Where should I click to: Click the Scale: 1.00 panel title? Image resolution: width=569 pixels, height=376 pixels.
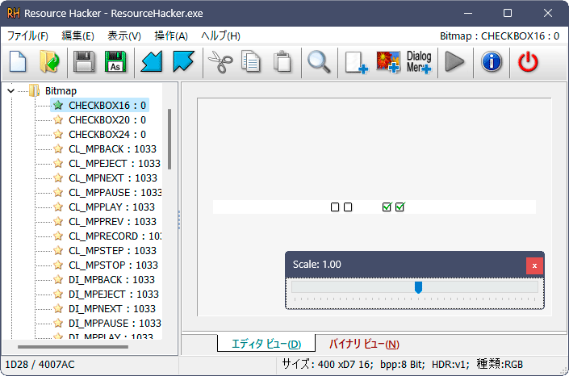coord(317,264)
